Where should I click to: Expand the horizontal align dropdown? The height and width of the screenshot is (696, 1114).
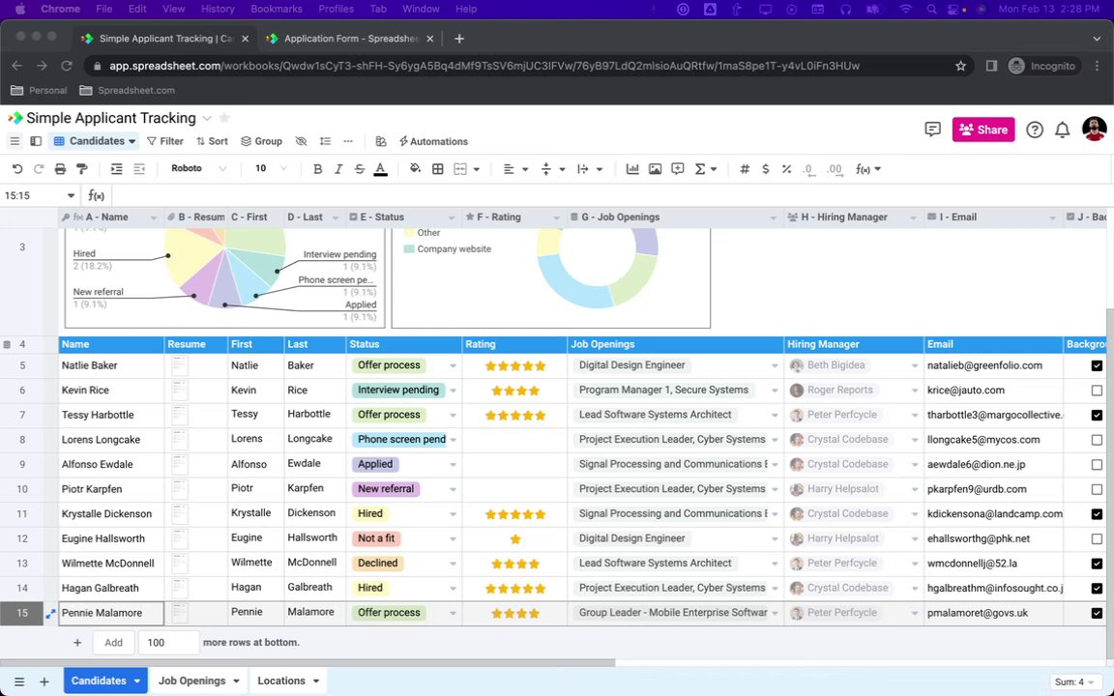(525, 169)
